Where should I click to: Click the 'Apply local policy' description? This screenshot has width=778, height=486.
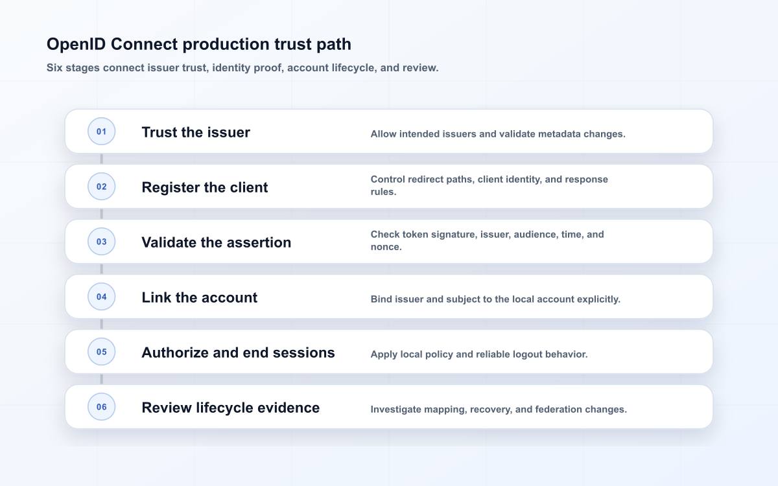tap(479, 354)
